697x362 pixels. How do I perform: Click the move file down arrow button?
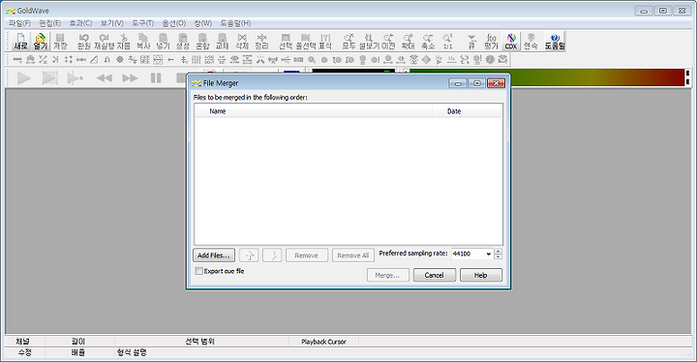272,256
